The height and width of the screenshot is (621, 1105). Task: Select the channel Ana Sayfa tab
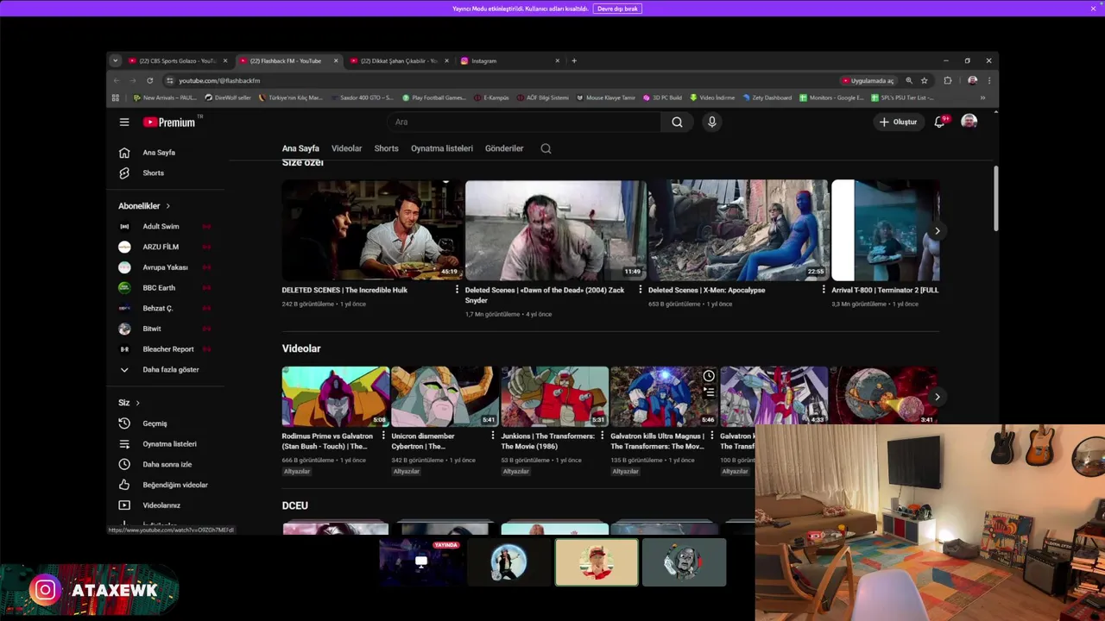[x=300, y=148]
